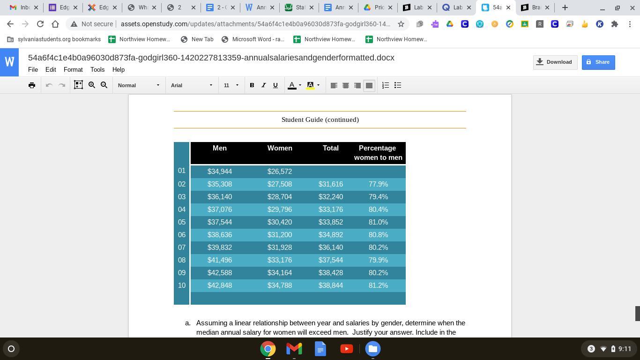Open the Tools menu
This screenshot has height=360, width=640.
(x=97, y=69)
